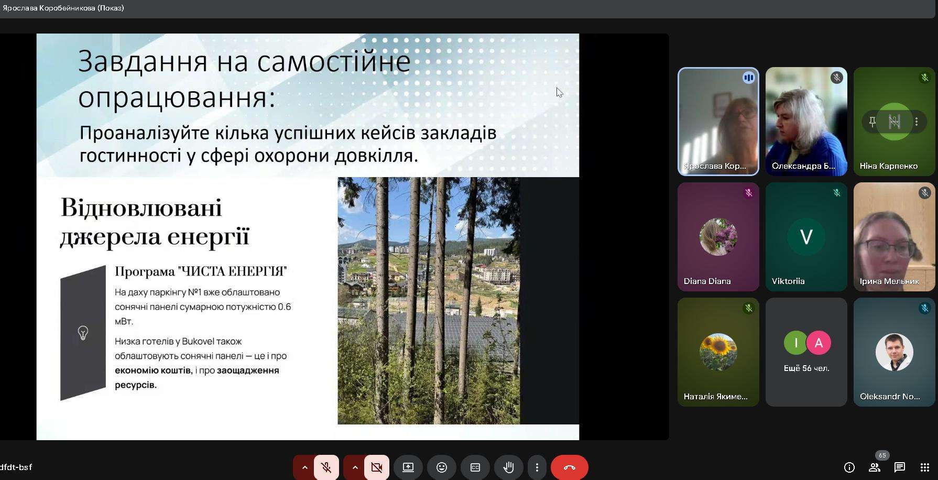Click the bold text економію коштів
The image size is (938, 480).
pos(153,370)
